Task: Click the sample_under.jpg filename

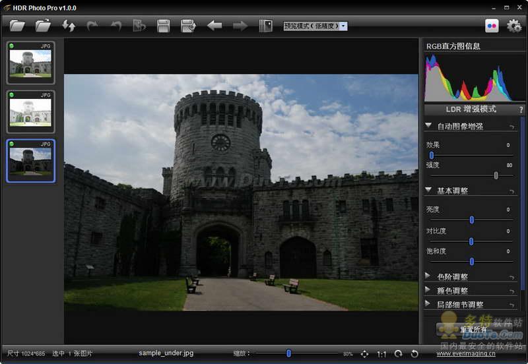Action: click(166, 353)
